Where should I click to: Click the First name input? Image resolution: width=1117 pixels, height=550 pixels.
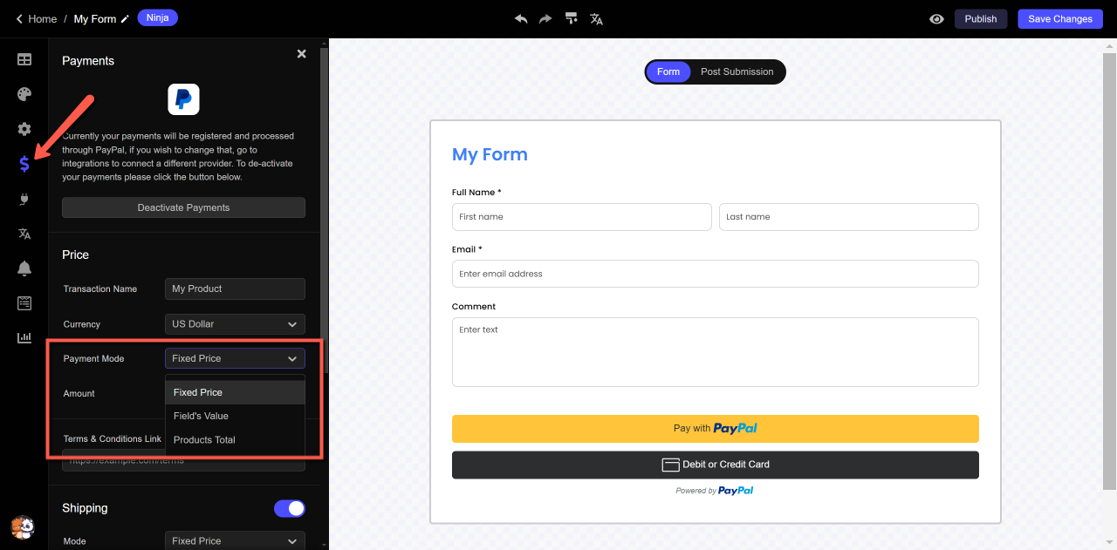coord(582,217)
